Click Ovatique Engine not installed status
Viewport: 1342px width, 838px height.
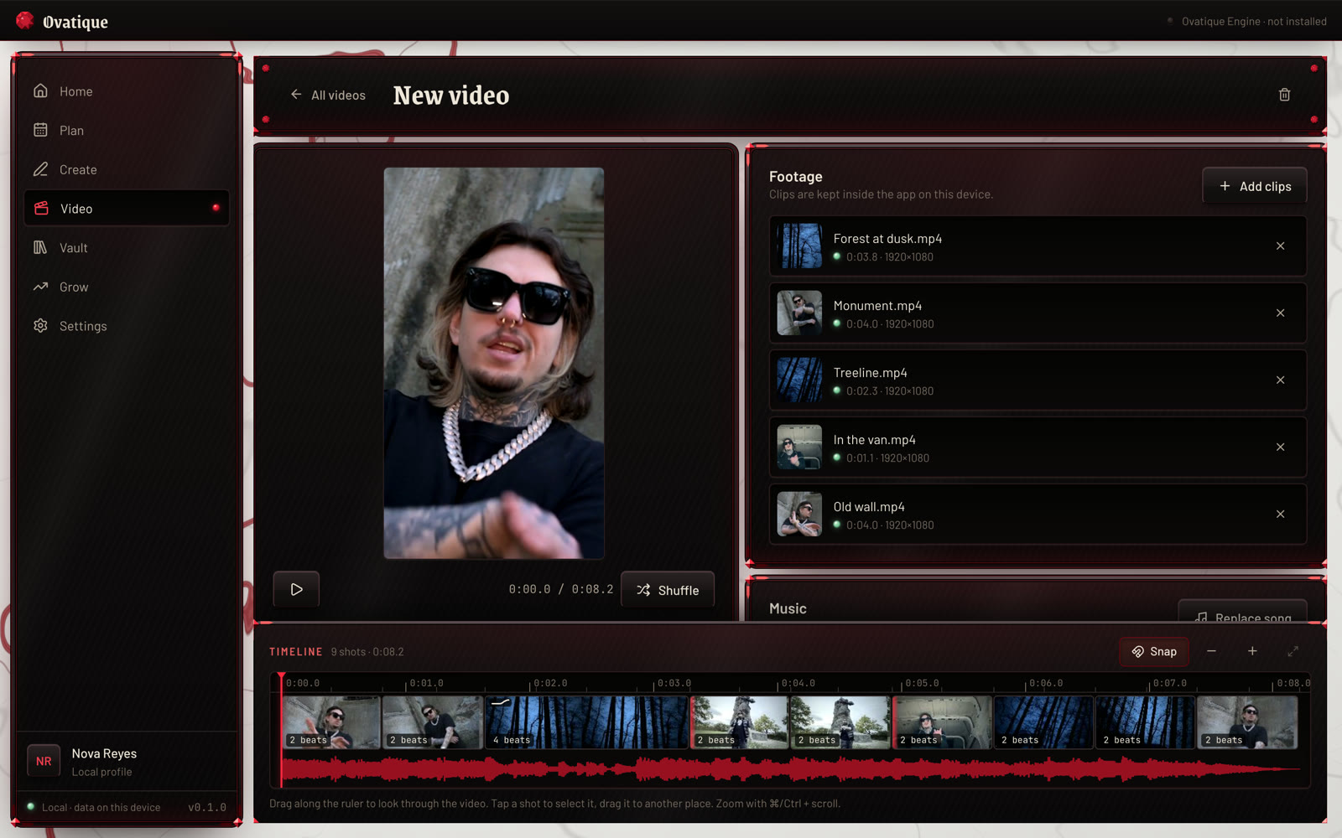pyautogui.click(x=1246, y=21)
